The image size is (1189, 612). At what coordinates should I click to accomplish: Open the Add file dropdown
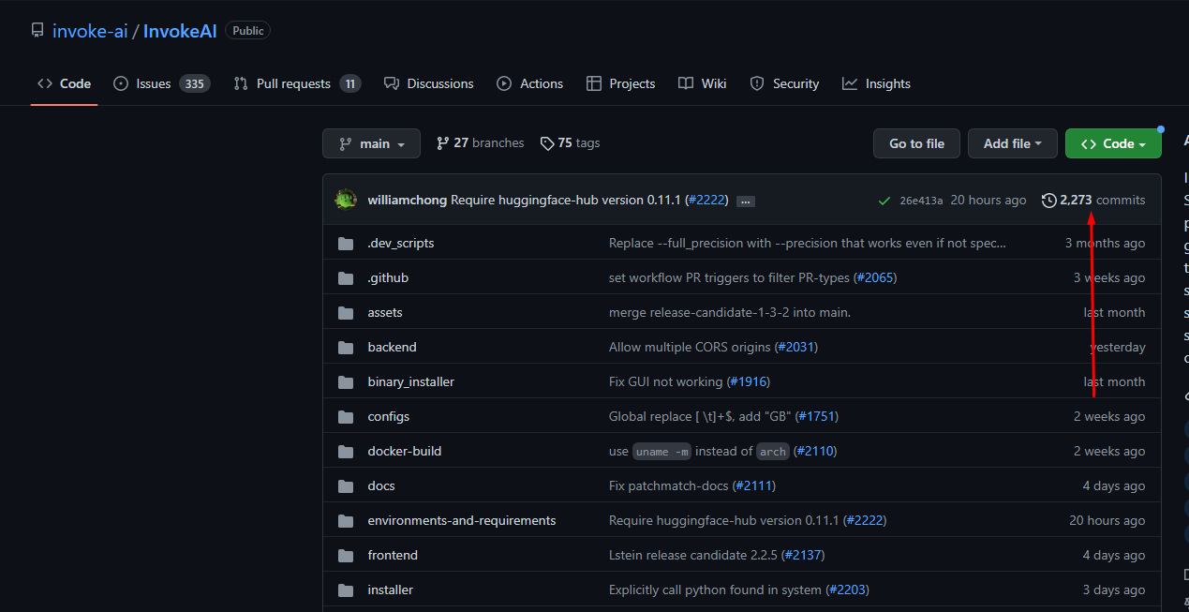pyautogui.click(x=1012, y=142)
